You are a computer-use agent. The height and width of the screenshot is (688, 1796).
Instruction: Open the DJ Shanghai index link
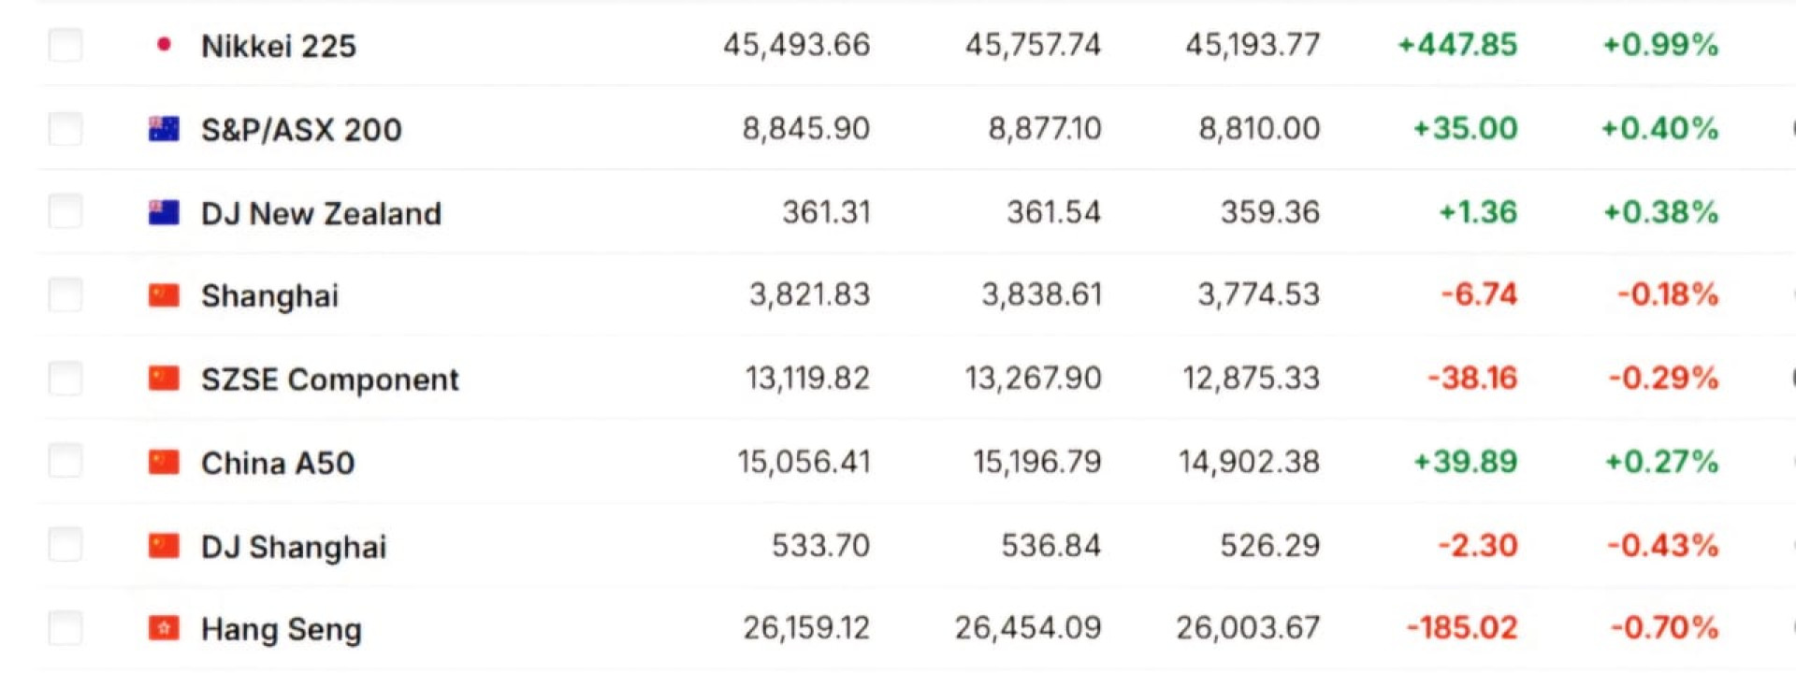[x=294, y=547]
